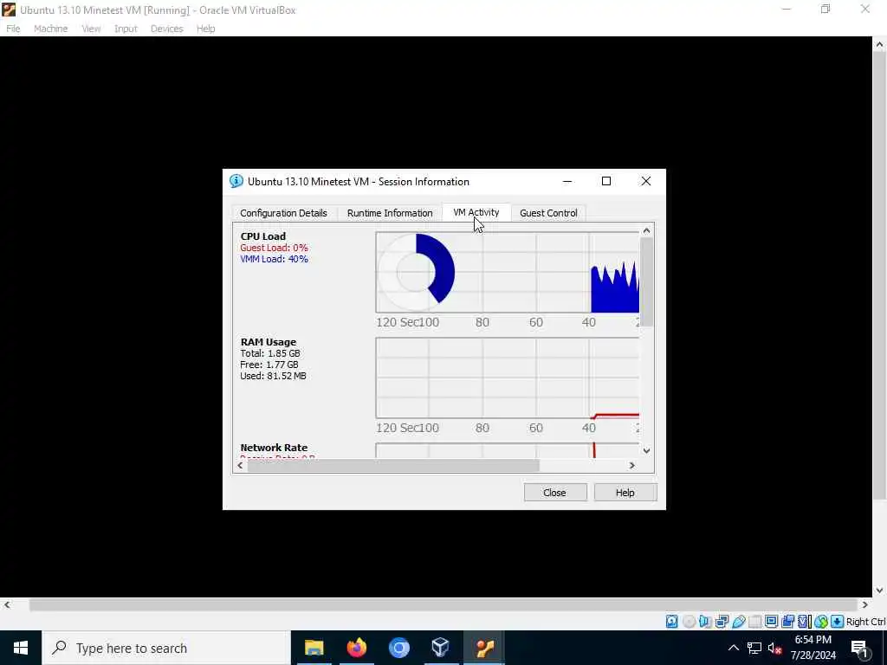Click the VirtualBox title bar app icon
Screen dimensions: 887x665
(x=9, y=10)
